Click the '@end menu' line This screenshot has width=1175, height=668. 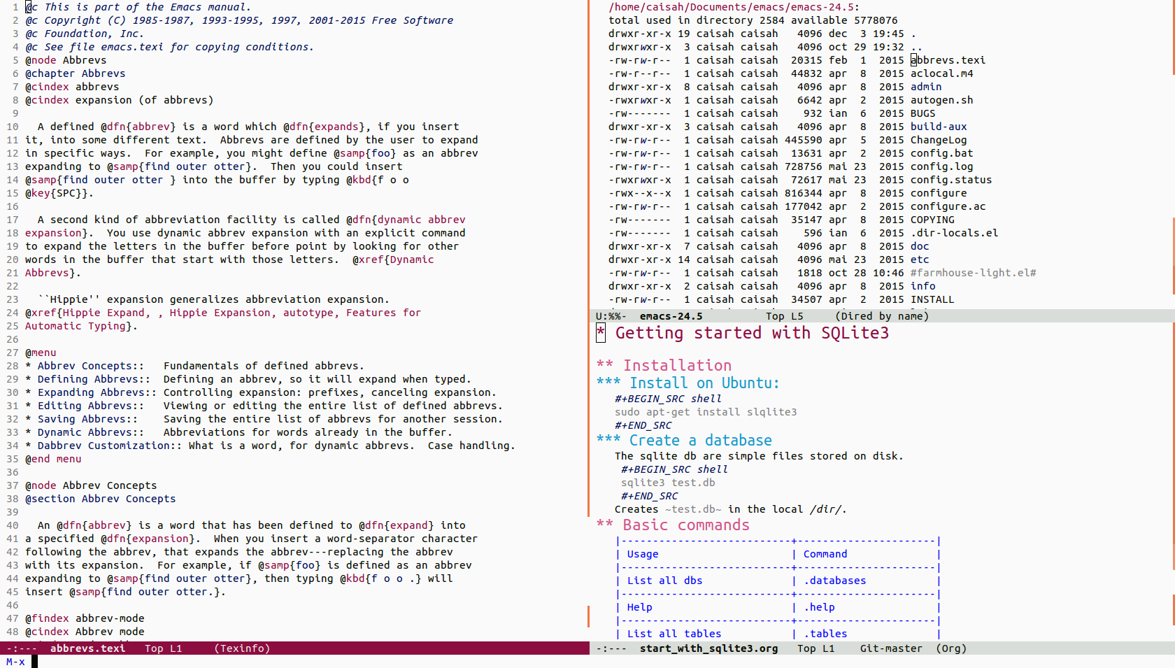pyautogui.click(x=53, y=459)
